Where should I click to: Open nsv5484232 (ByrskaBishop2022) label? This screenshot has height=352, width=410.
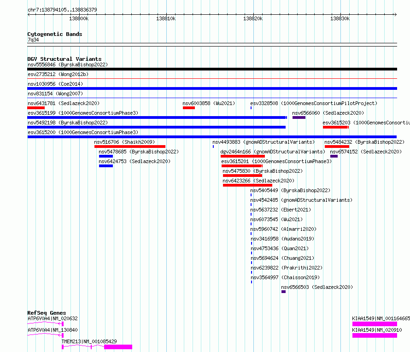click(x=364, y=142)
